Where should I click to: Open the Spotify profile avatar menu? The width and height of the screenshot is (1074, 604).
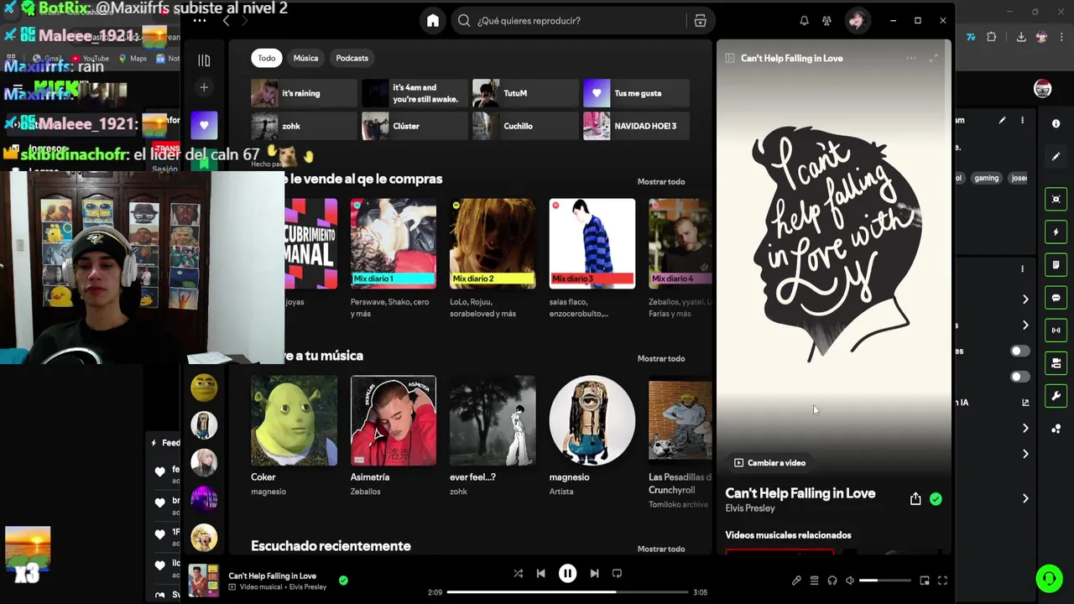(857, 21)
